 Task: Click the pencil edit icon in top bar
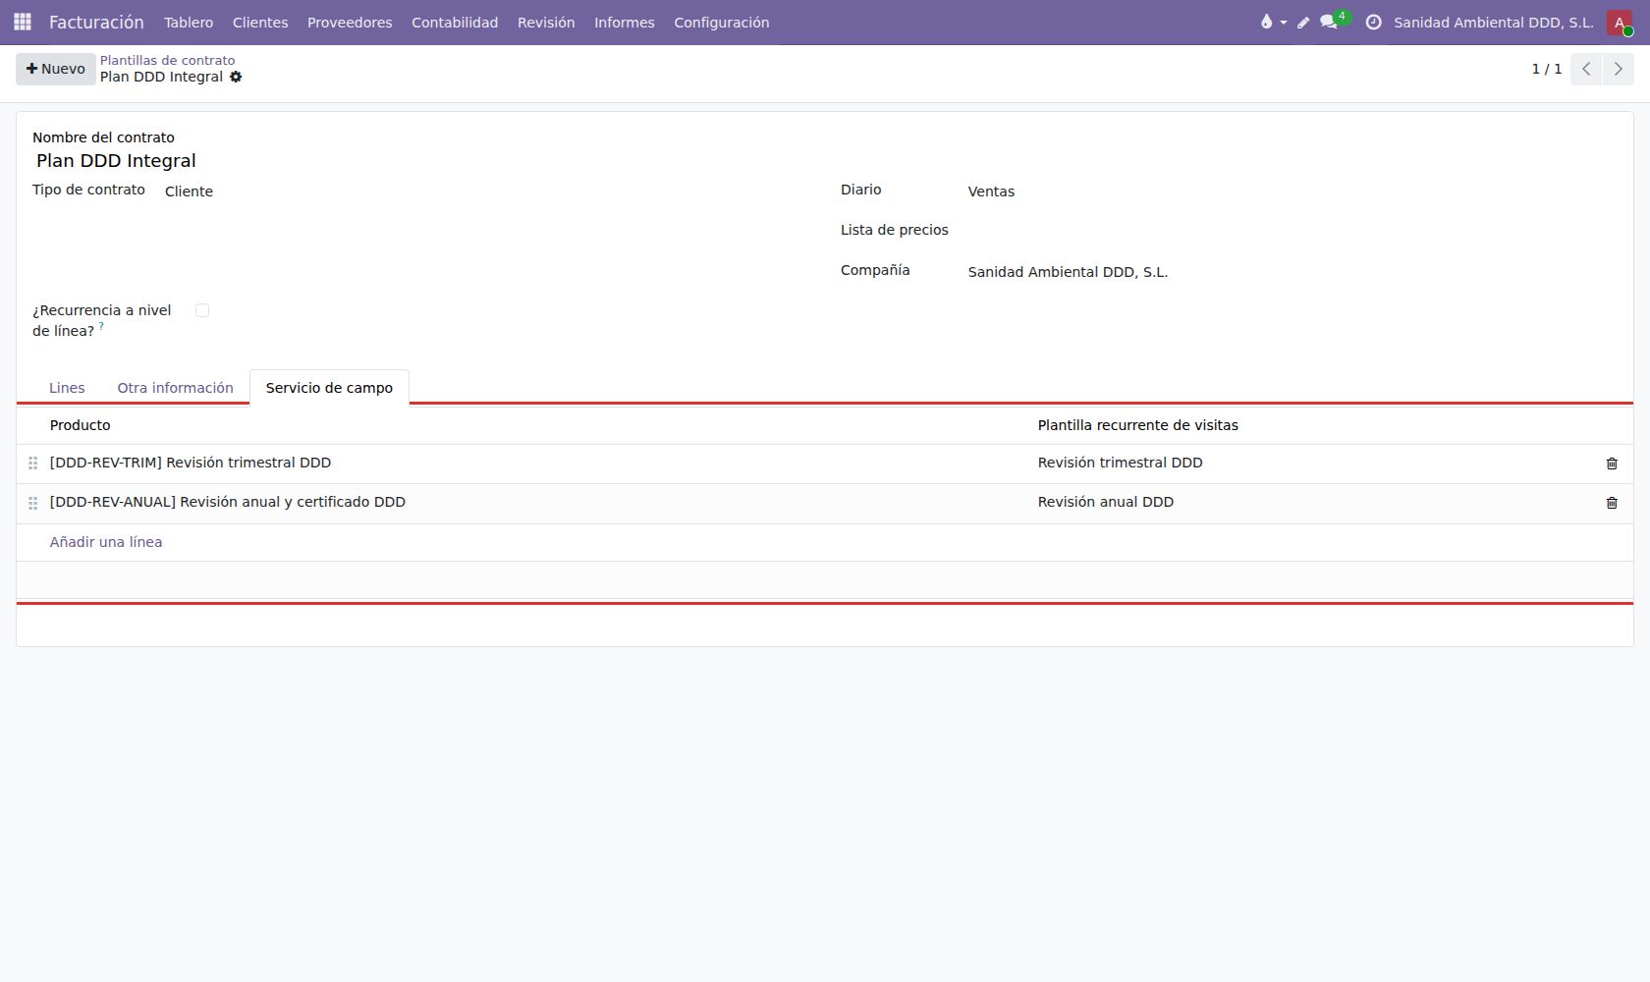(1303, 23)
